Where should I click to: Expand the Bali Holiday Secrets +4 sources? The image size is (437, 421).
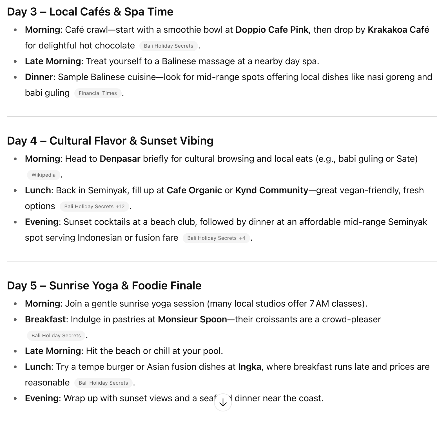[216, 238]
